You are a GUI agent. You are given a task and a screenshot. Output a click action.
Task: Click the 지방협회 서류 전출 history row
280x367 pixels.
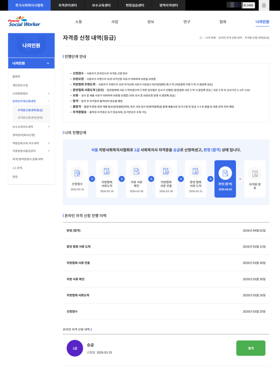pyautogui.click(x=166, y=263)
